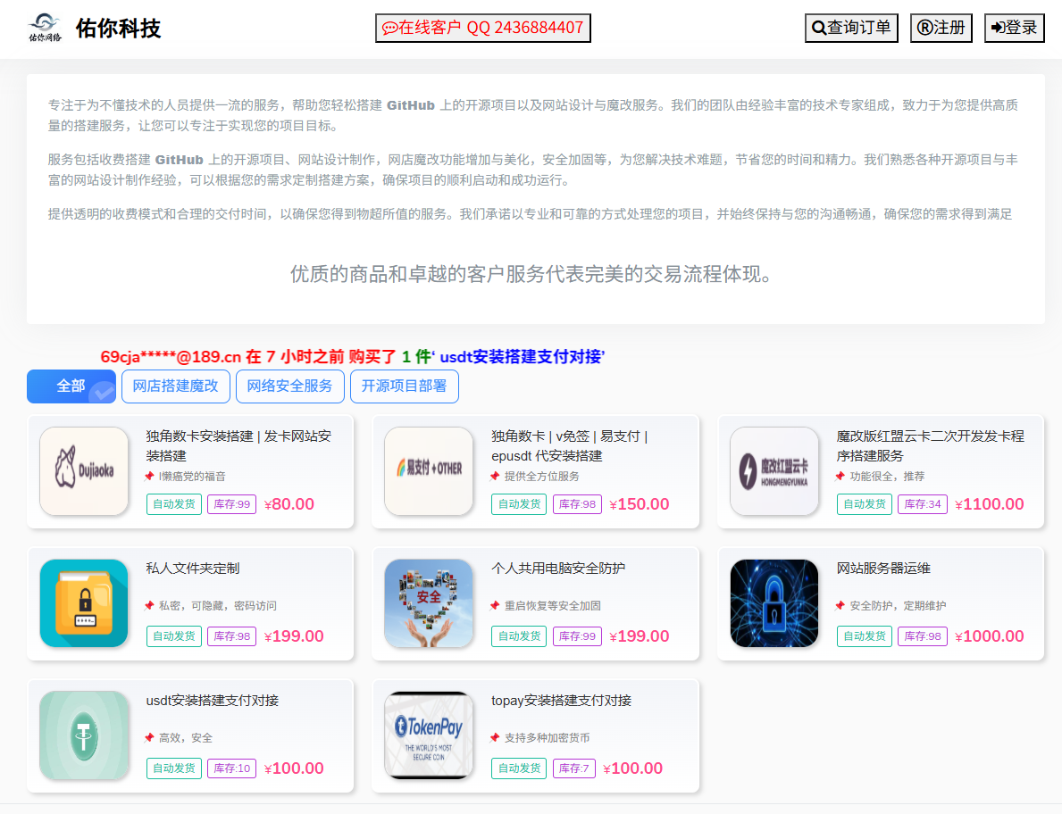Click the locked folder product icon
The height and width of the screenshot is (814, 1062).
[84, 603]
